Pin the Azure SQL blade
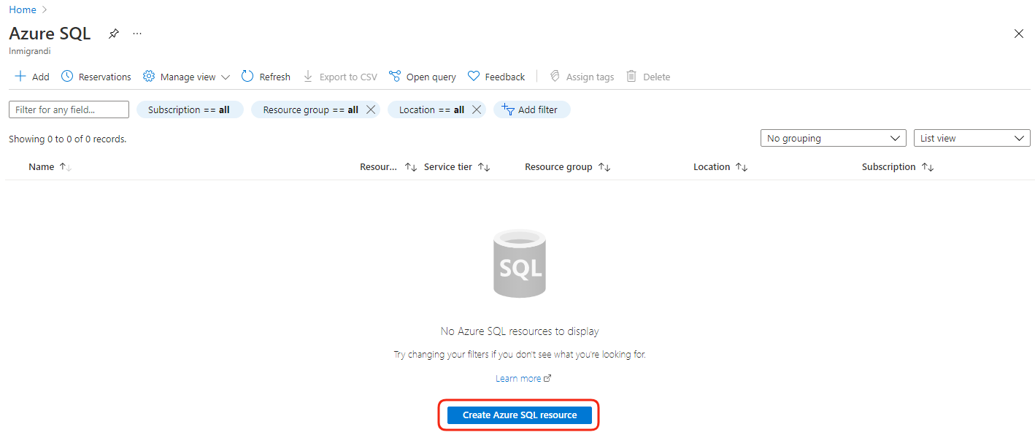This screenshot has height=435, width=1035. coord(113,34)
